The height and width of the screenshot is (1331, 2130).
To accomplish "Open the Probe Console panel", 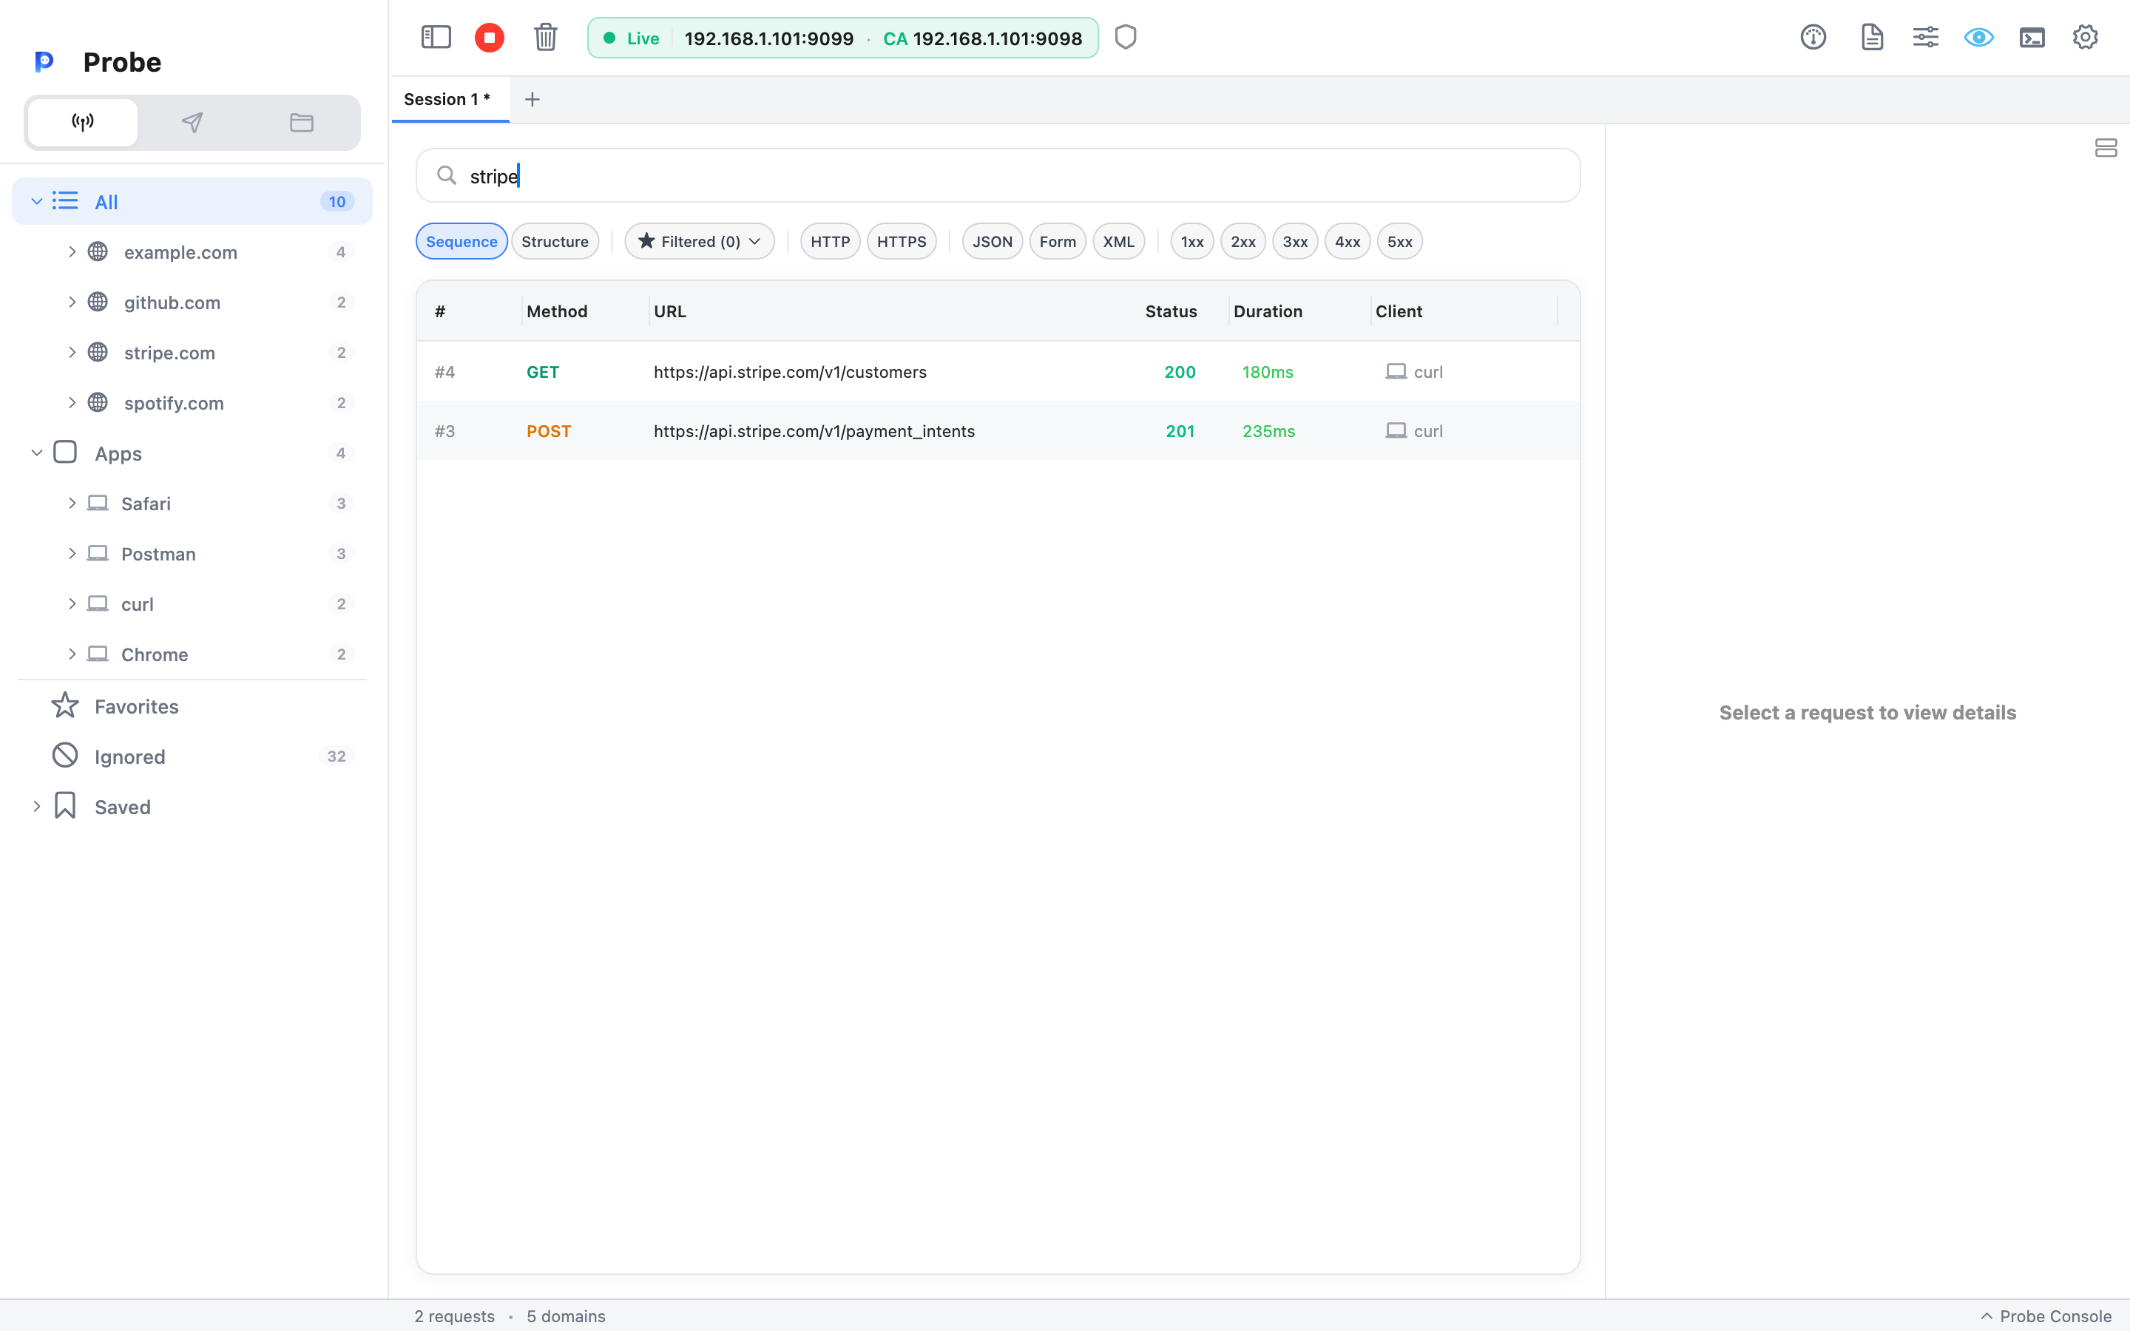I will click(x=2046, y=1315).
